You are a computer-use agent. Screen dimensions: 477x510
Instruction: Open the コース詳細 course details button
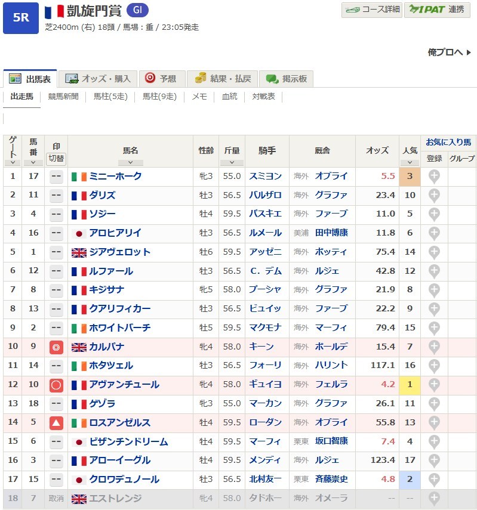coord(372,10)
